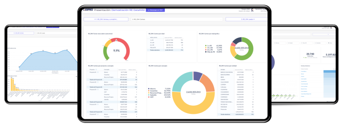Screen dimensions: 343x127
Task: Click the yellow 31 a 60 legend dot
Action: click(206, 48)
